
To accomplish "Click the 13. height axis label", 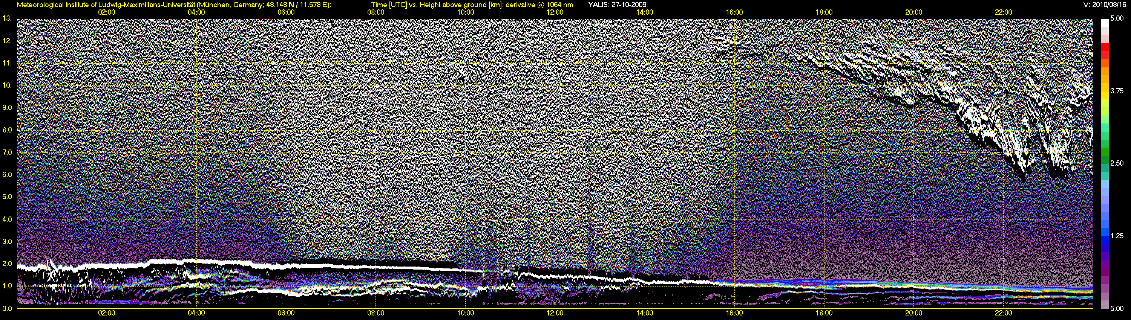I will 7,18.
